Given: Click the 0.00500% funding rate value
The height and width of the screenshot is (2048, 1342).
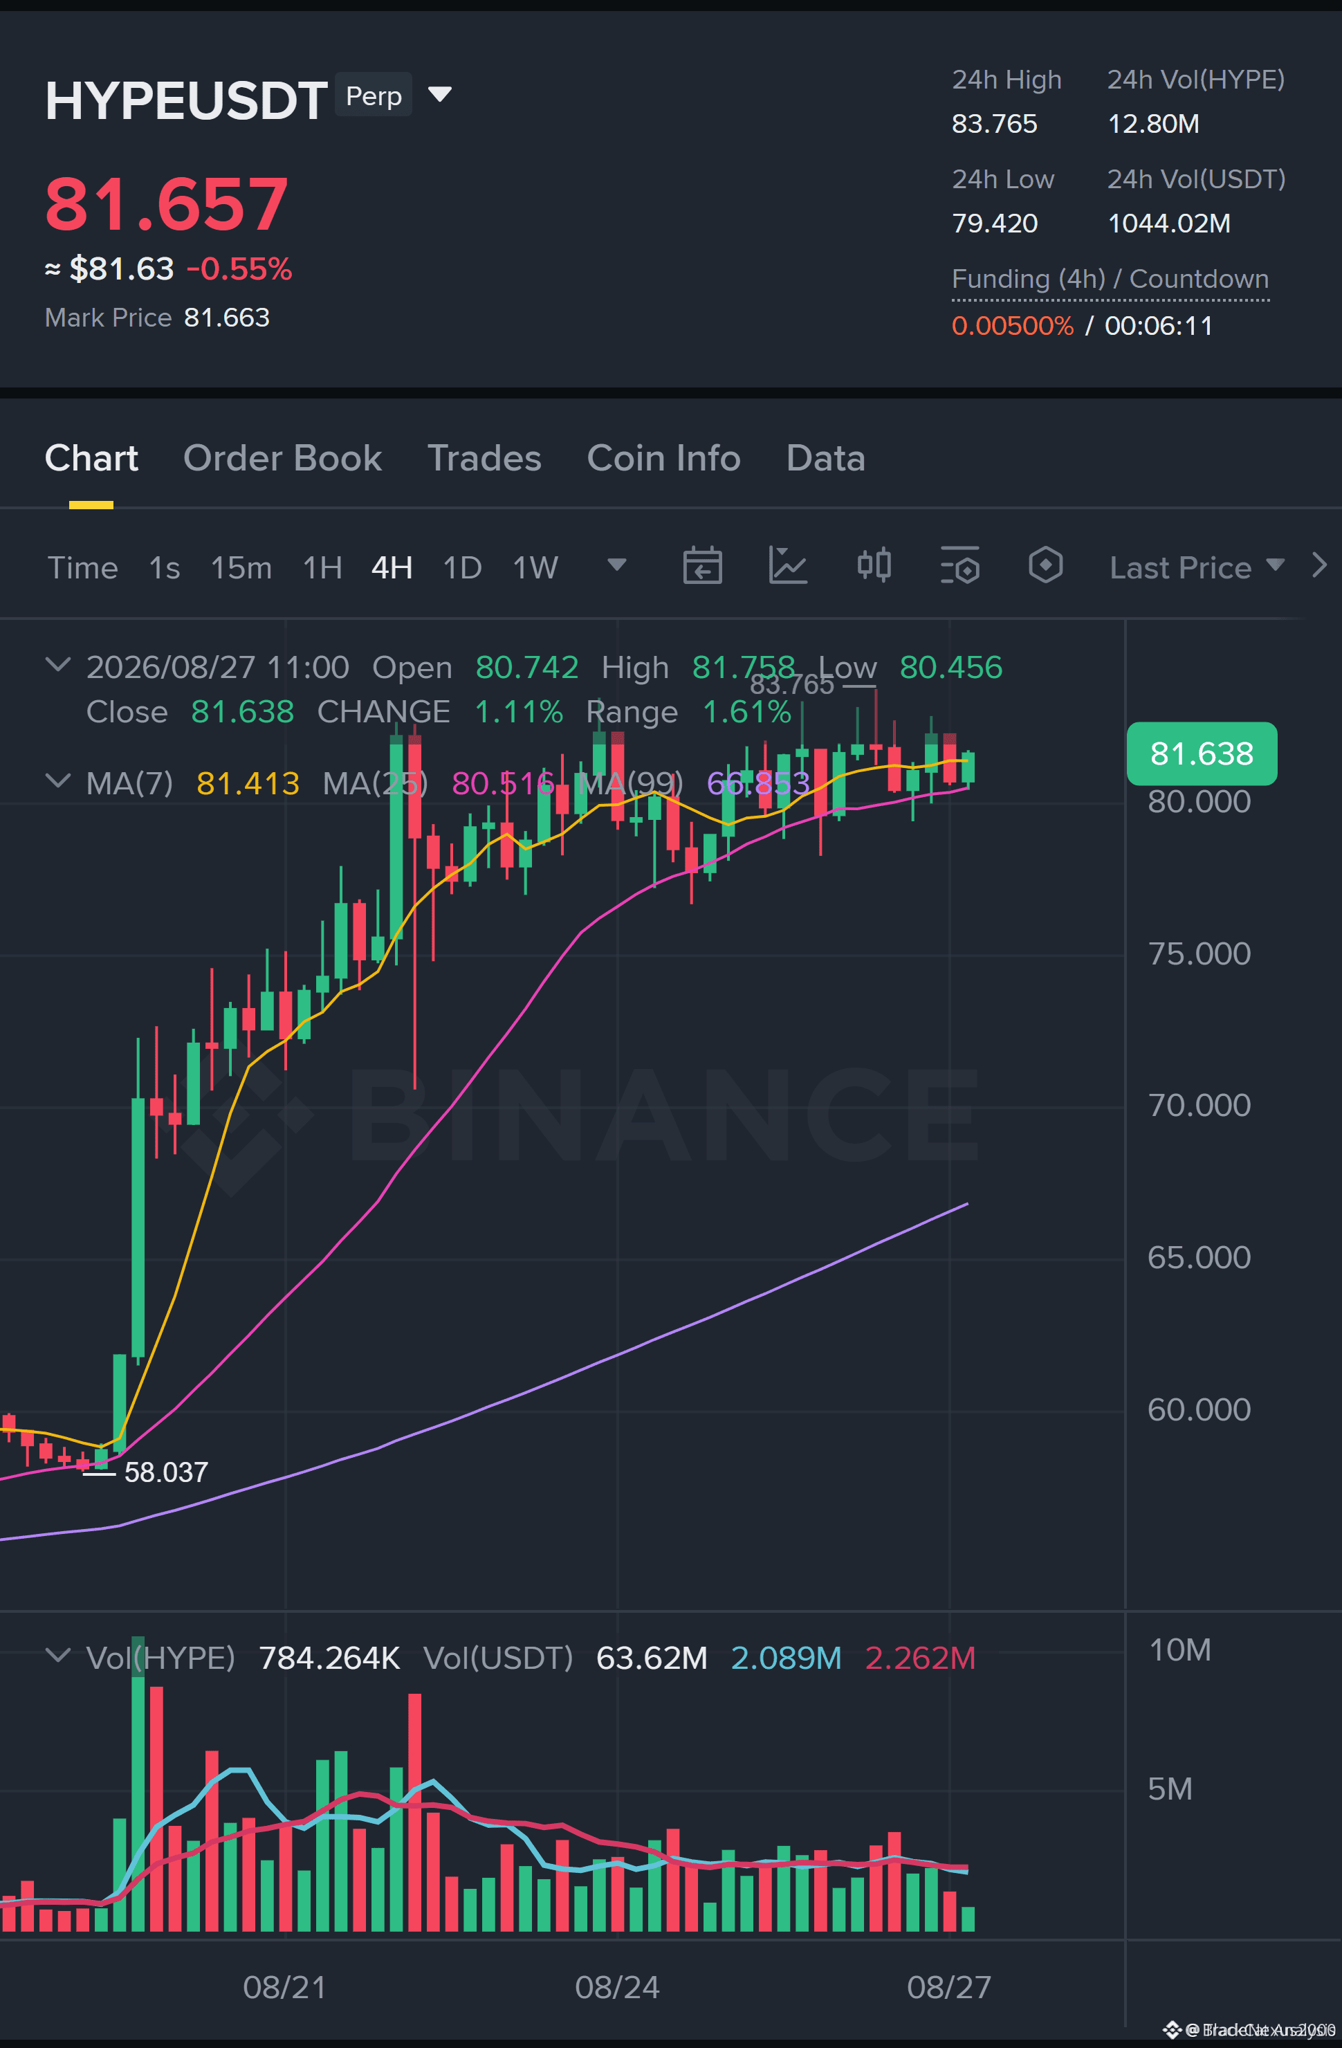Looking at the screenshot, I should pyautogui.click(x=1013, y=325).
